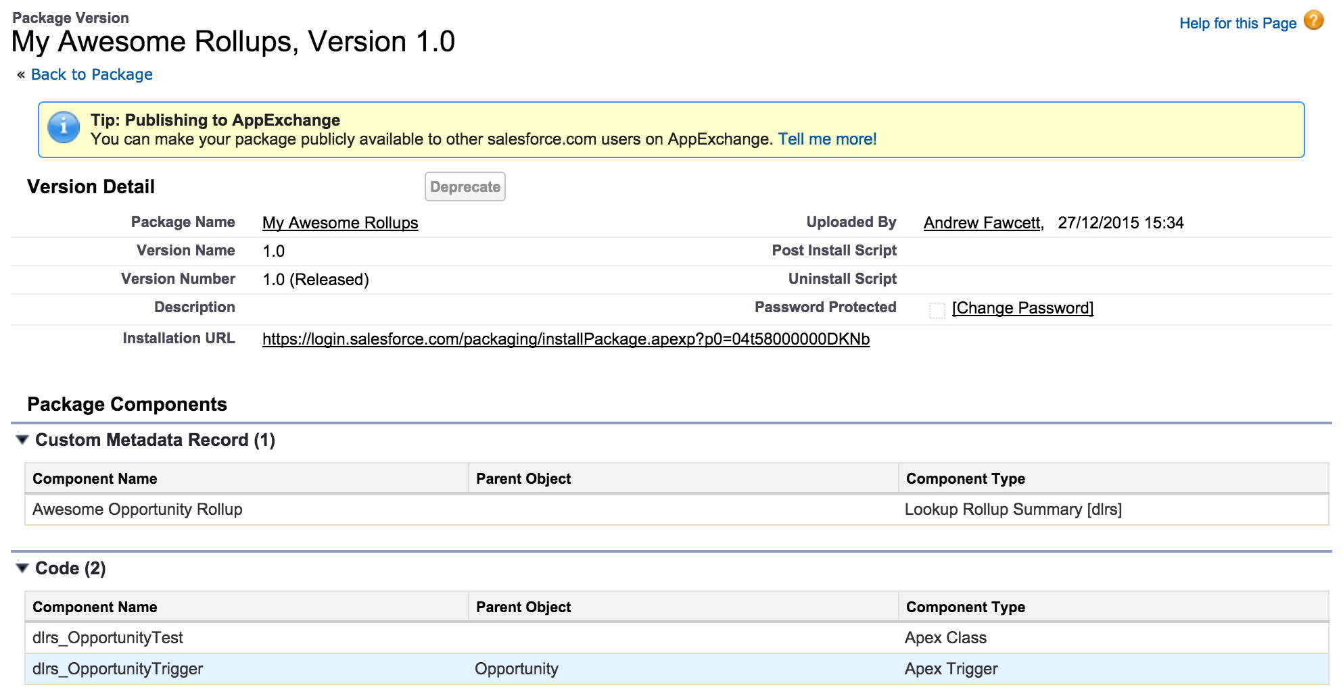Open the package installation URL
Image resolution: width=1343 pixels, height=700 pixels.
coord(565,339)
